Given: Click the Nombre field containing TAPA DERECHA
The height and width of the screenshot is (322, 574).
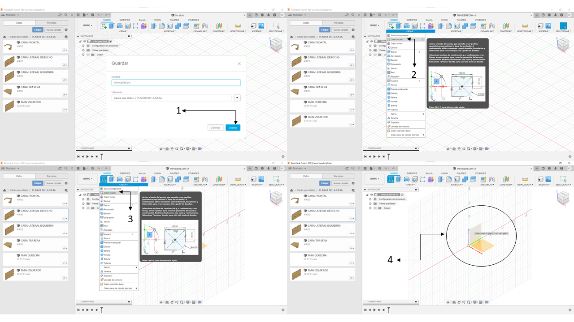Looking at the screenshot, I should tap(176, 83).
